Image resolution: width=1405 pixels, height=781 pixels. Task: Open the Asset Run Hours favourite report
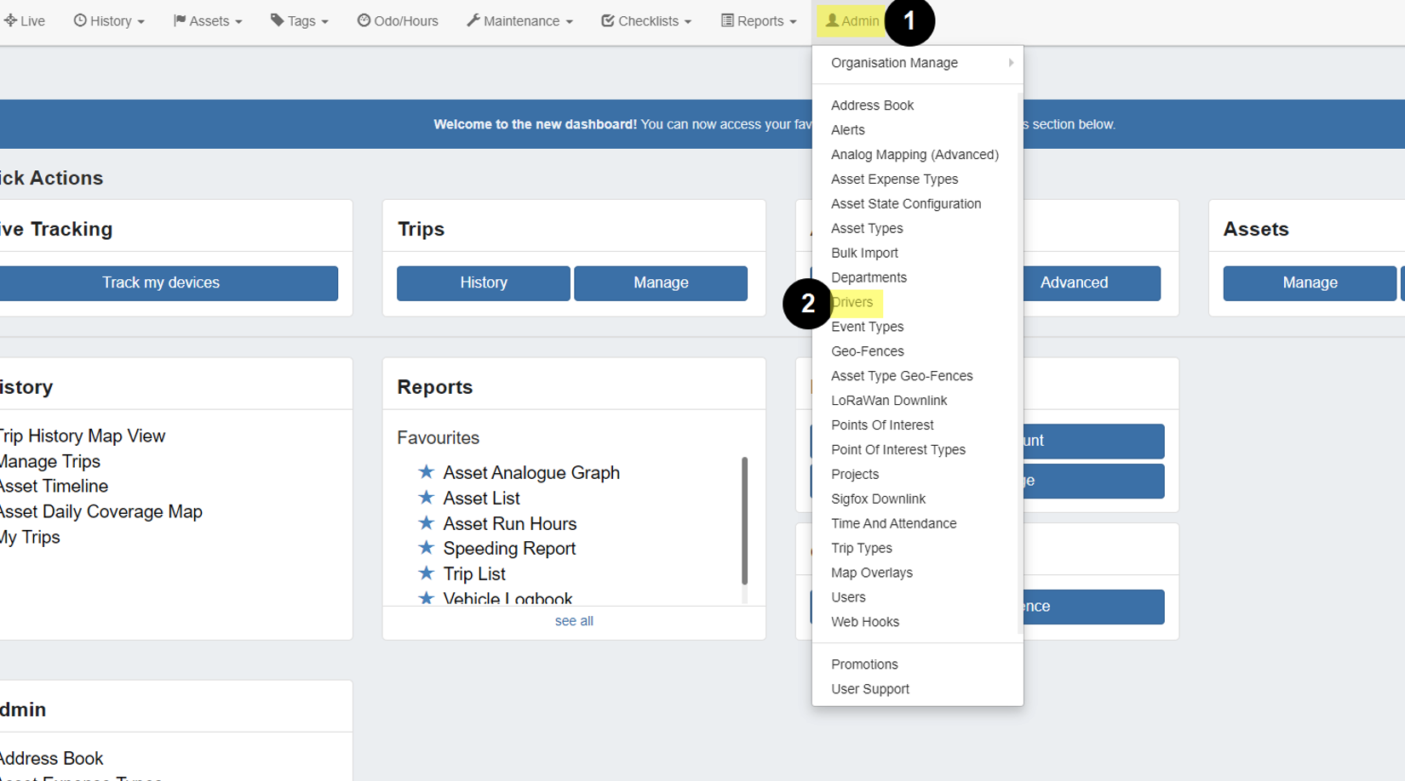510,524
